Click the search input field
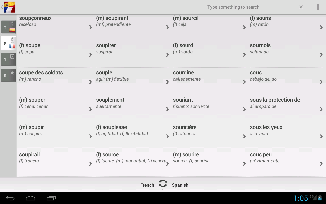 click(x=251, y=7)
